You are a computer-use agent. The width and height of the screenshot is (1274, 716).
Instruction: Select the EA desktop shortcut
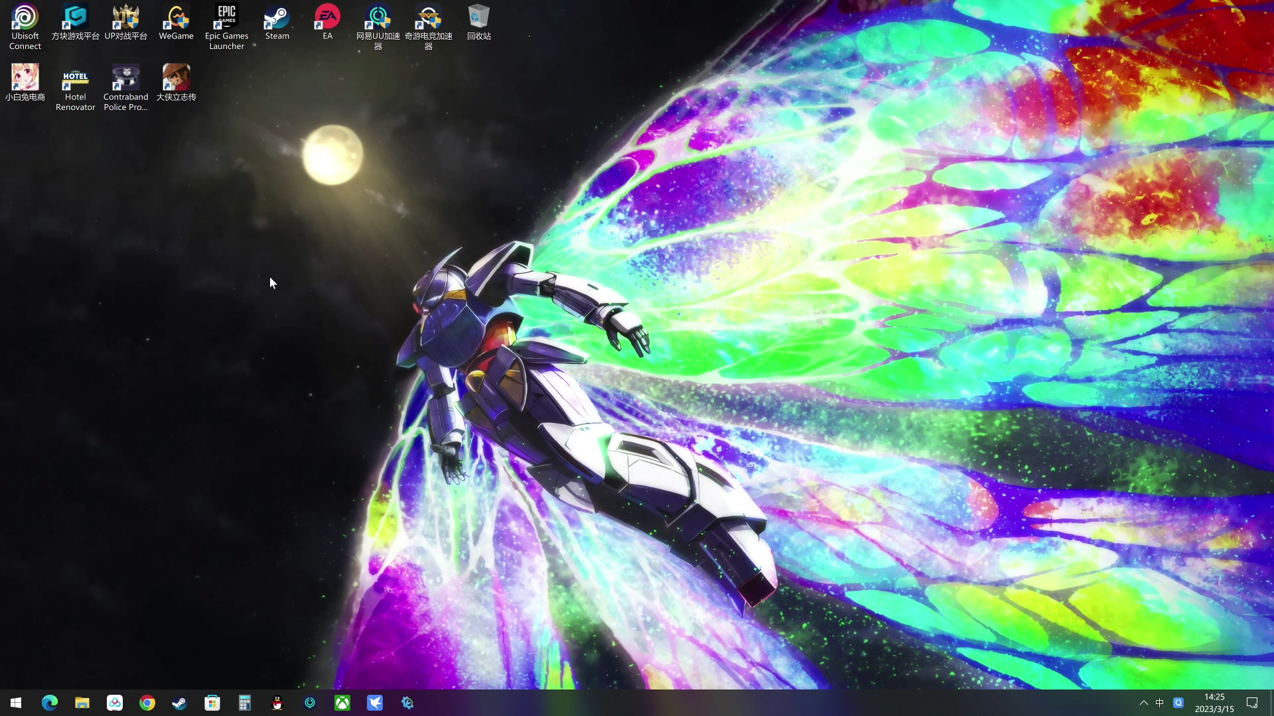pos(328,23)
